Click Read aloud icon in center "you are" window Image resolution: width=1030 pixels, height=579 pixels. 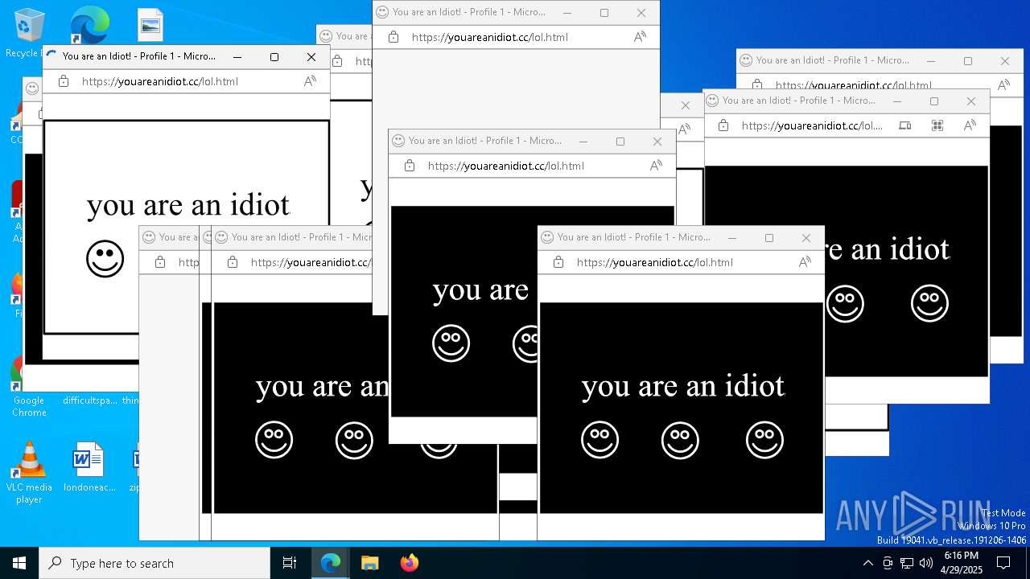pos(656,166)
